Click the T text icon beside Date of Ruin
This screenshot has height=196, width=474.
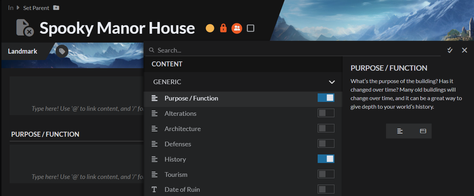[x=154, y=190]
